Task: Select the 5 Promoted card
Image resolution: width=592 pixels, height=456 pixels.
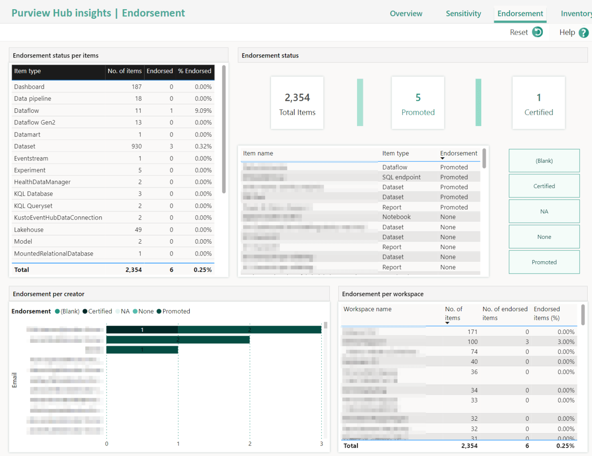Action: pos(418,103)
